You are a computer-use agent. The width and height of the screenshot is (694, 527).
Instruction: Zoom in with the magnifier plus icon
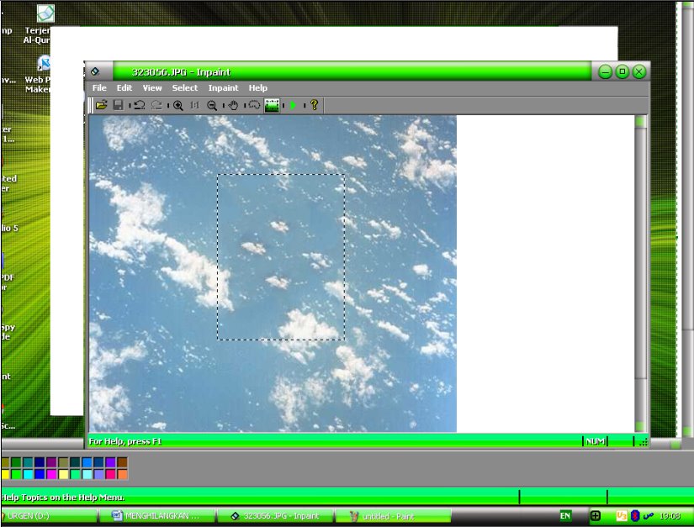(178, 105)
